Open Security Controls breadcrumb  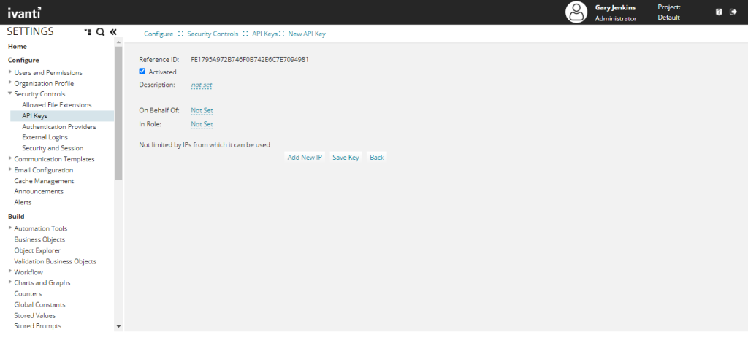coord(213,34)
